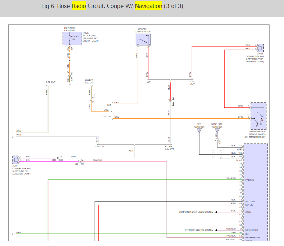The height and width of the screenshot is (246, 284).
Task: Click the REVERSE SIG pin 53 label
Action: point(253,237)
